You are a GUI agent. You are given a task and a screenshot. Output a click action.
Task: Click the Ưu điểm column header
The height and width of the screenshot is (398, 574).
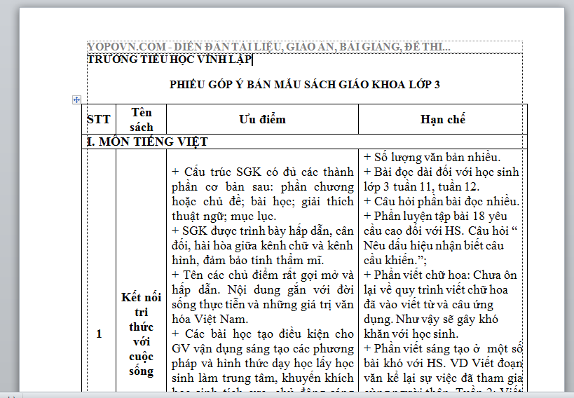coord(262,119)
